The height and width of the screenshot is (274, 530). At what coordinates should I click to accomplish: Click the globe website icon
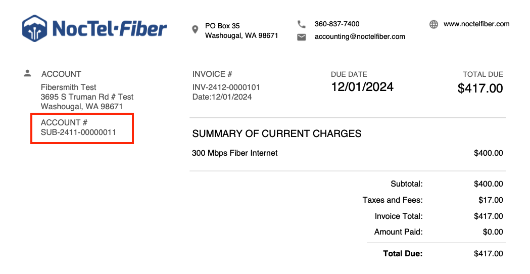[x=433, y=24]
